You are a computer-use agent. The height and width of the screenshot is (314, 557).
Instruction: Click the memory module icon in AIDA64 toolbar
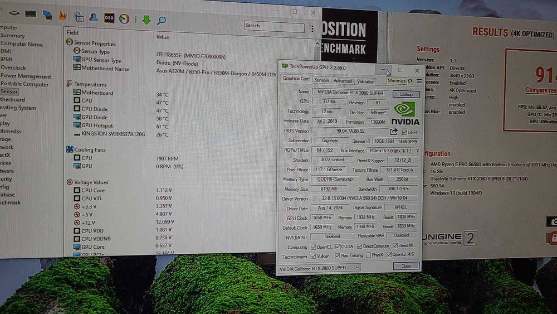(x=31, y=14)
